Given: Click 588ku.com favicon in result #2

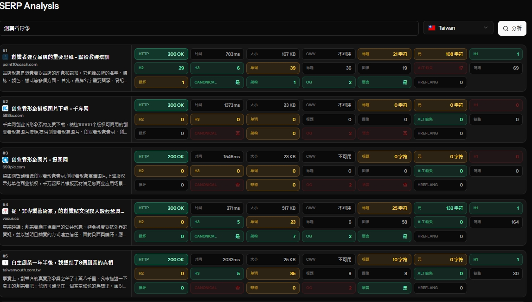Looking at the screenshot, I should pos(6,108).
